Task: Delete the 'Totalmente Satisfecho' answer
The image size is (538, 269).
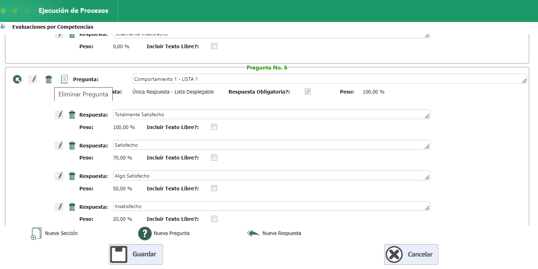Action: [72, 115]
